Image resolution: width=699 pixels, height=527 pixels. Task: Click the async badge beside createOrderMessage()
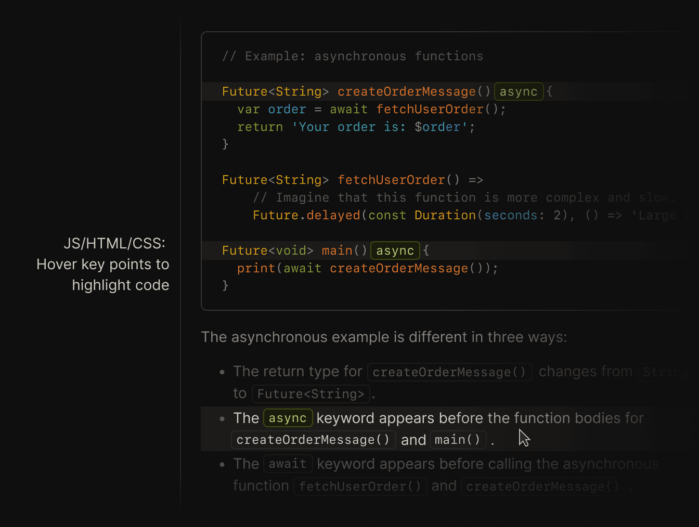pyautogui.click(x=519, y=91)
